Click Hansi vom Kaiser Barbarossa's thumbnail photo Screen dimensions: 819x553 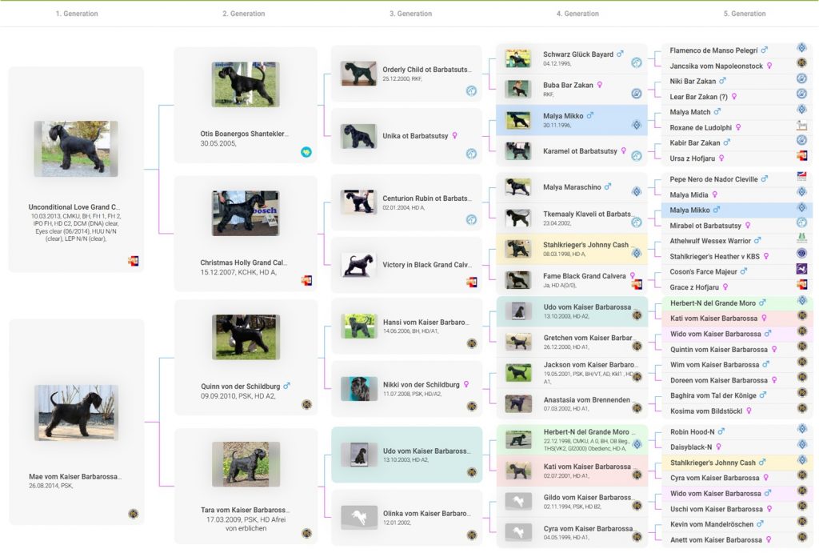(x=359, y=326)
